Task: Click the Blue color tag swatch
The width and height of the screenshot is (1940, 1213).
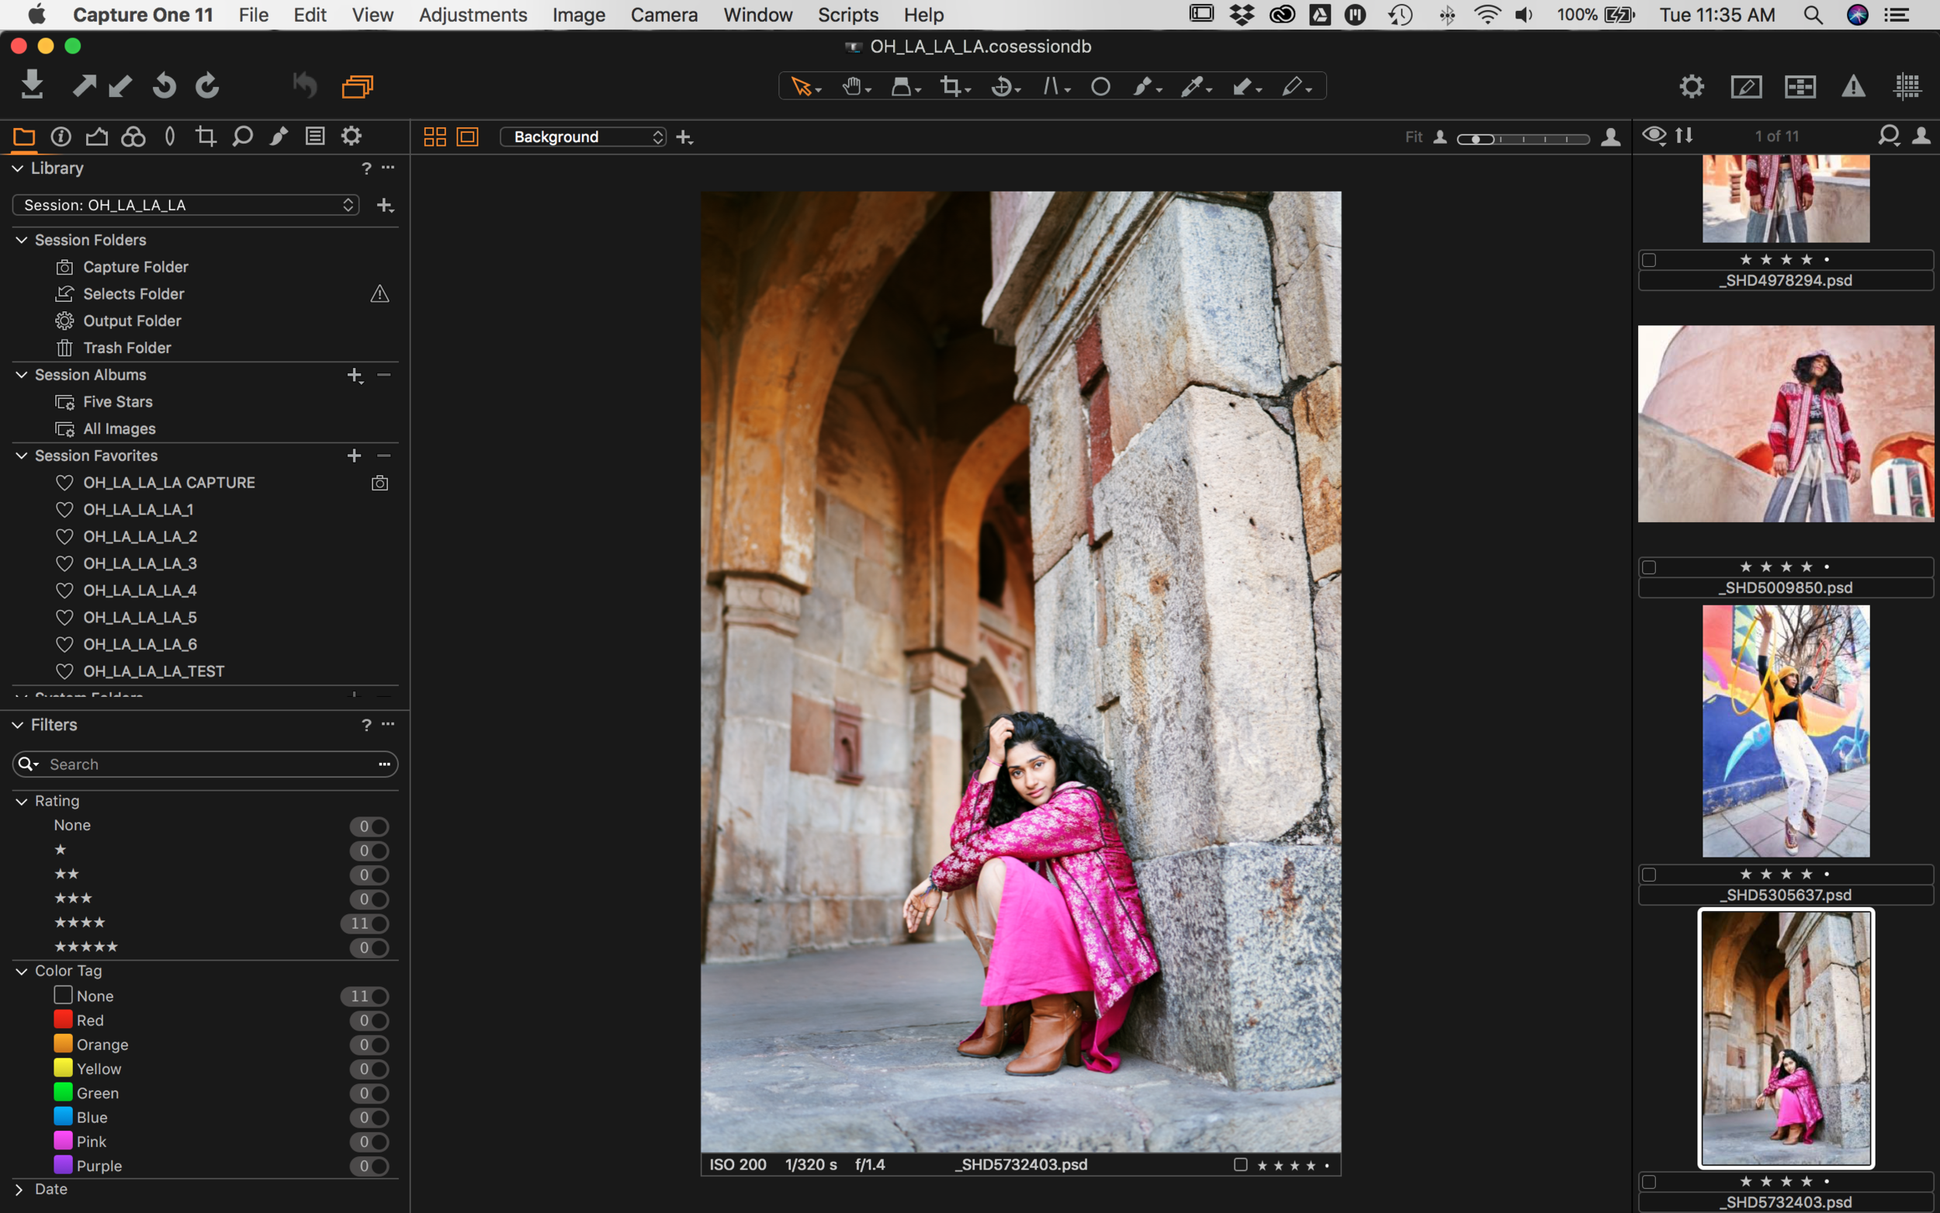Action: click(64, 1117)
